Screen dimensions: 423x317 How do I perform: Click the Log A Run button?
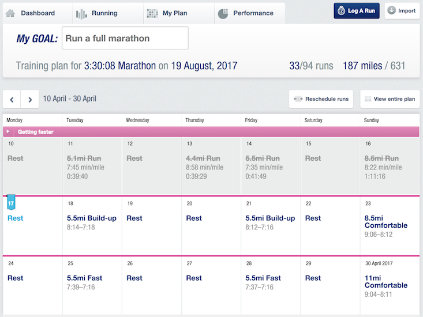click(x=357, y=11)
